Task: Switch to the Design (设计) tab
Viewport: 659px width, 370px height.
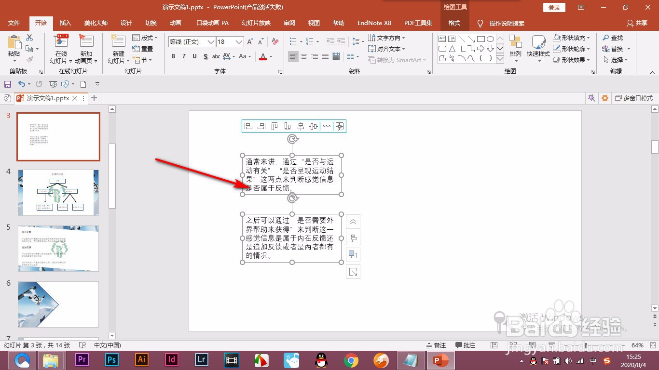Action: pos(126,23)
